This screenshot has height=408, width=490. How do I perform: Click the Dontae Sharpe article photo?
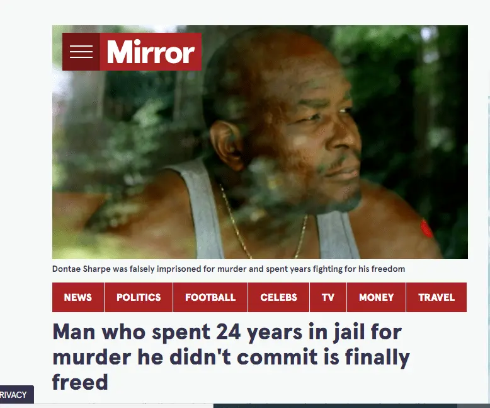coord(260,142)
